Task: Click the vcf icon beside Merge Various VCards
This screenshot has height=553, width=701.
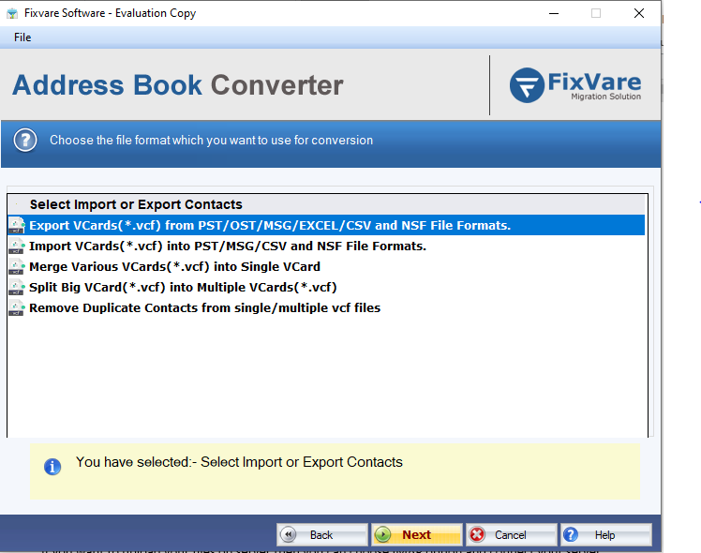Action: click(17, 267)
